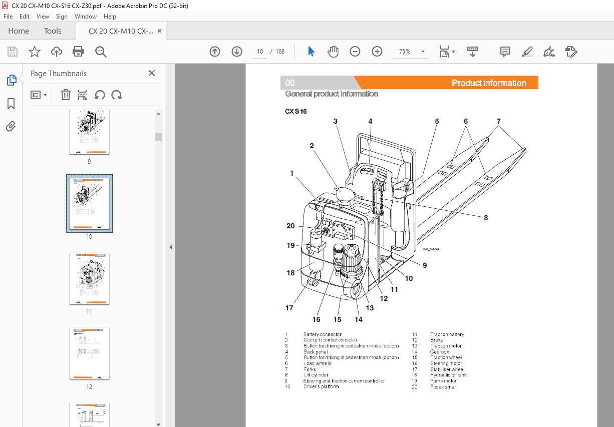Collapse the navigation pane with arrow
The image size is (614, 427).
tap(170, 247)
